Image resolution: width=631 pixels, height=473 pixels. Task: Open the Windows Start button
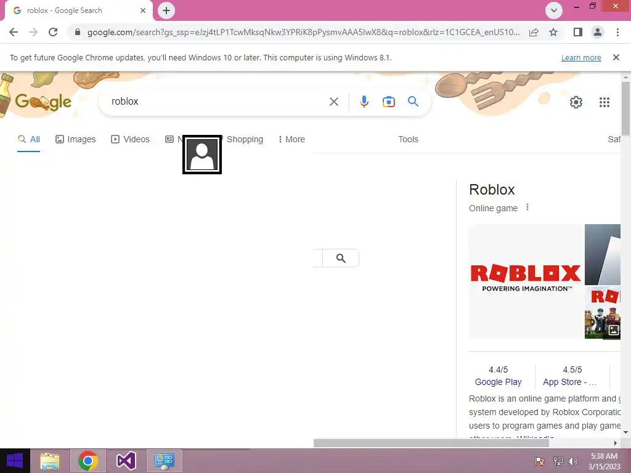click(x=15, y=461)
